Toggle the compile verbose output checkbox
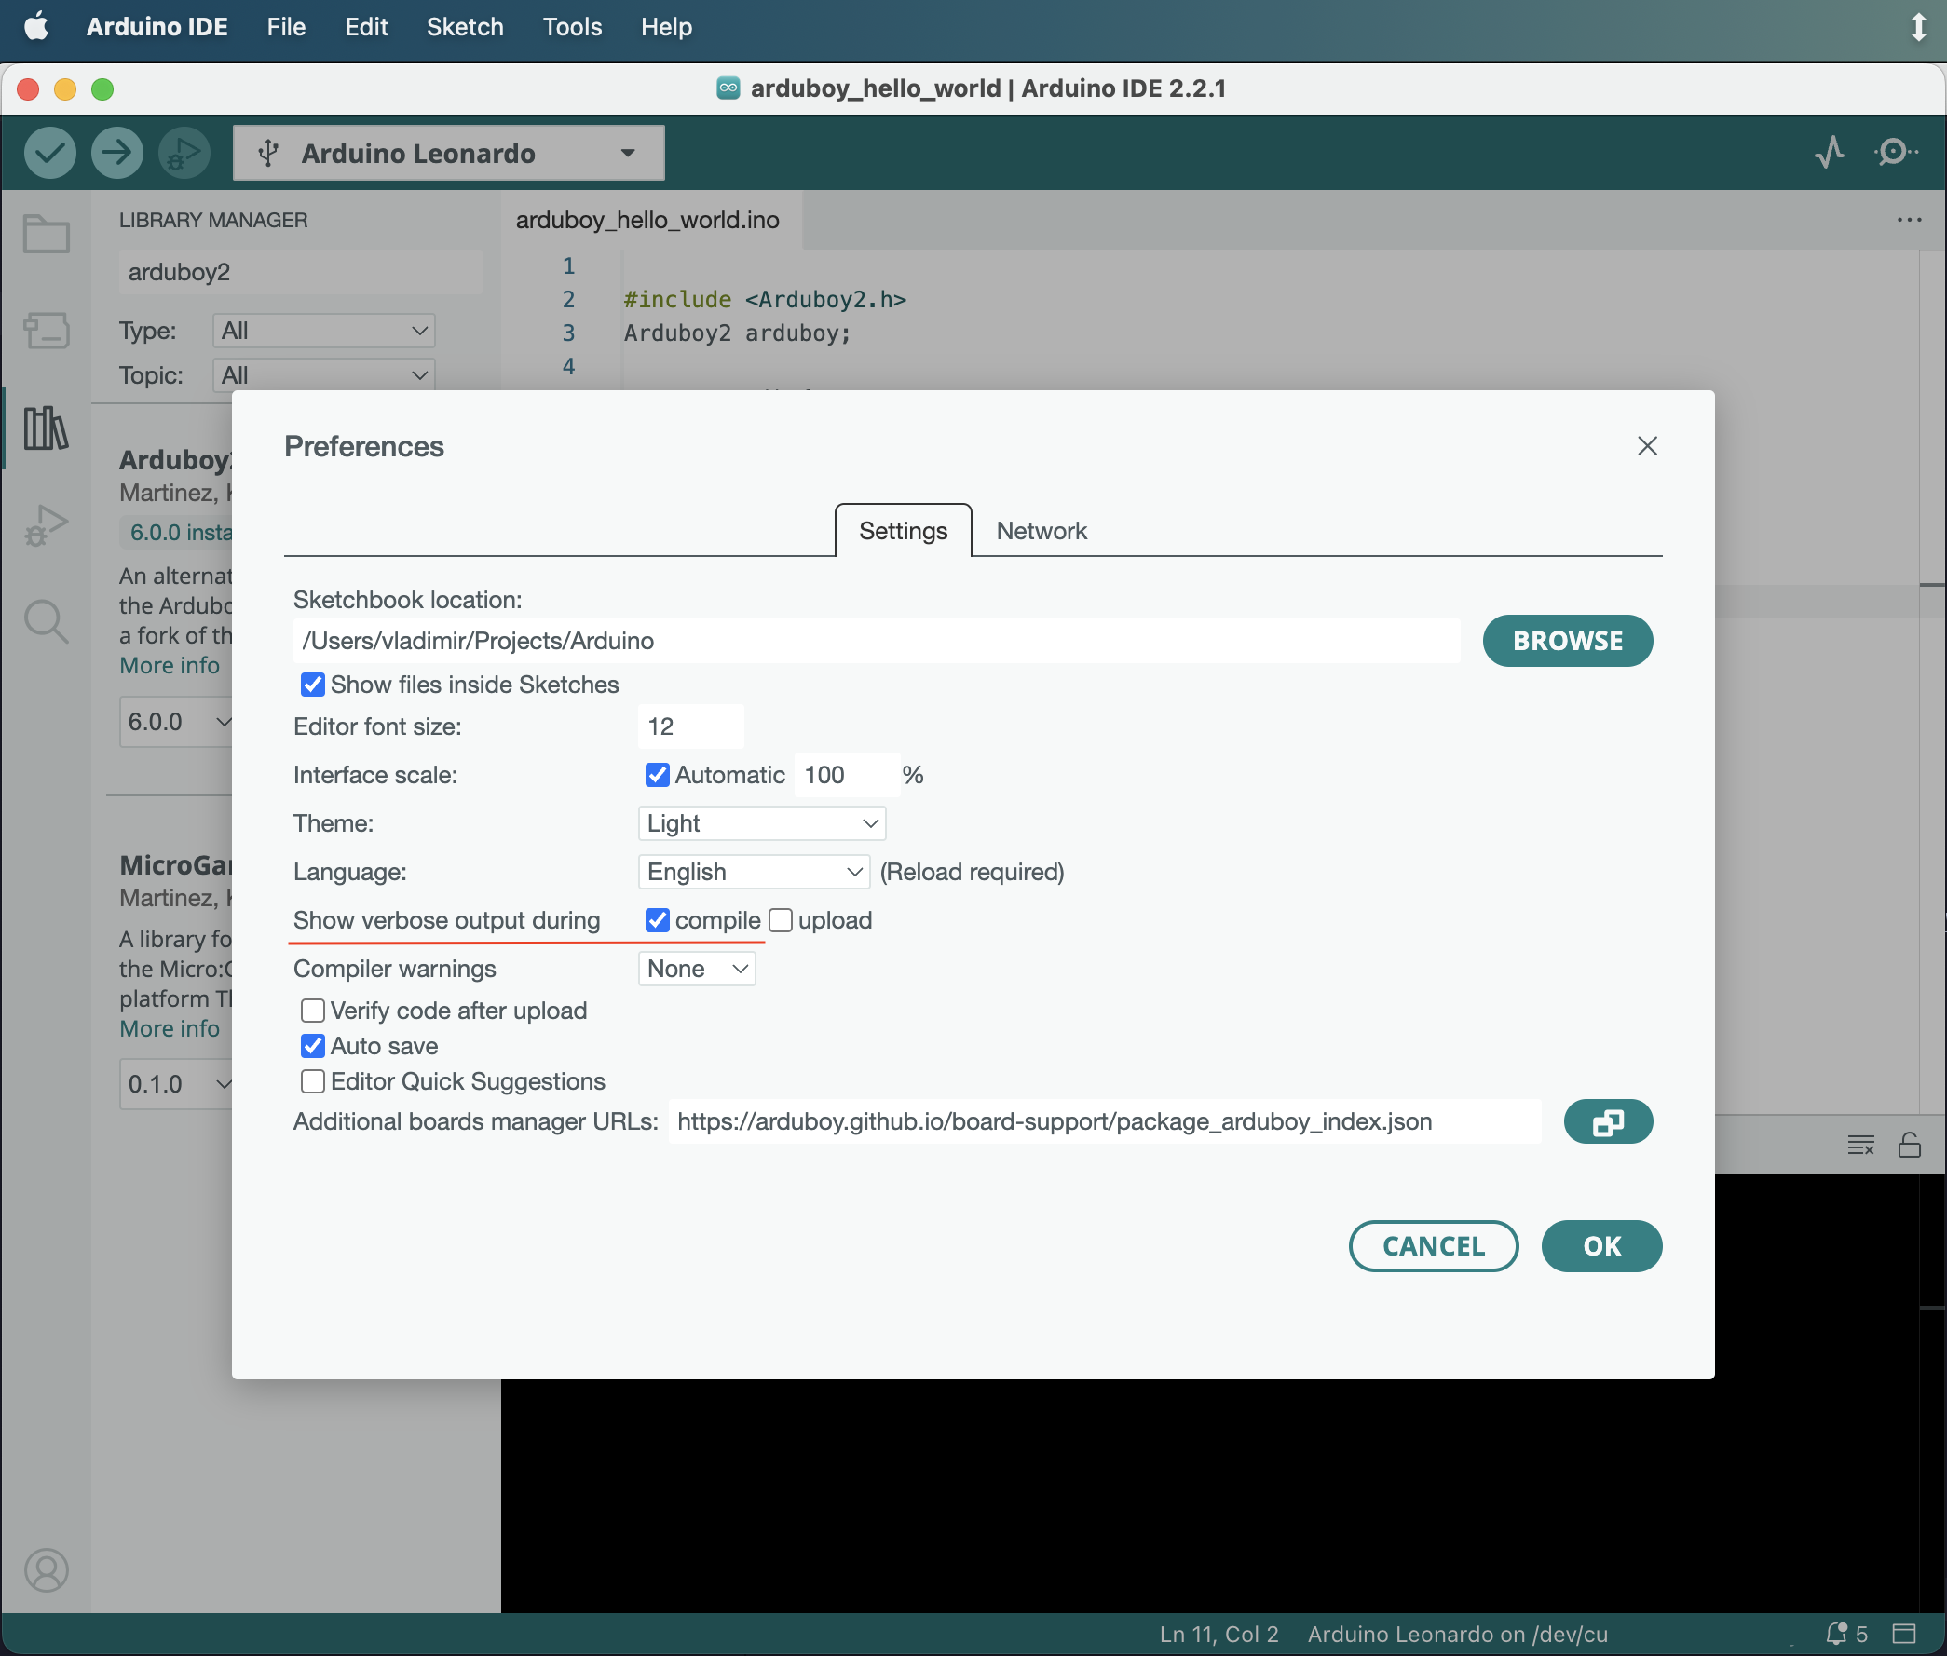This screenshot has height=1656, width=1947. 657,920
